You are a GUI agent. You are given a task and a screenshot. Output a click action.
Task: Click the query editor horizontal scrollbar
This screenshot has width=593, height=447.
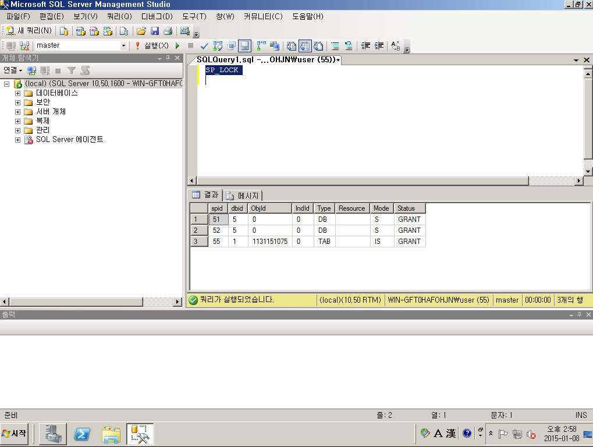362,181
